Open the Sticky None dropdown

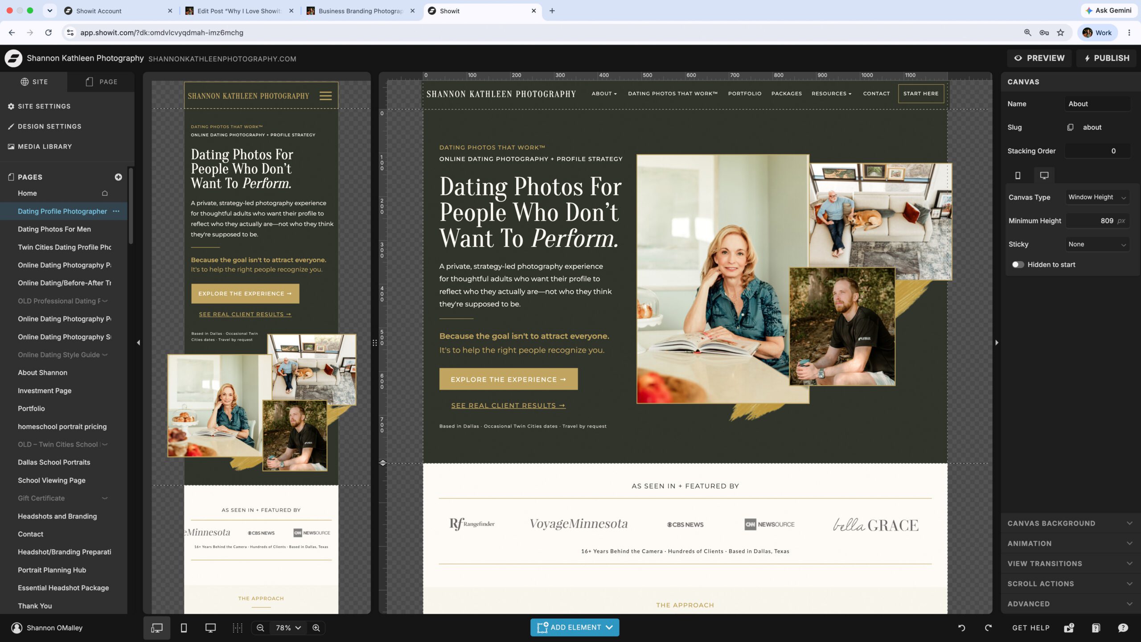pyautogui.click(x=1097, y=244)
